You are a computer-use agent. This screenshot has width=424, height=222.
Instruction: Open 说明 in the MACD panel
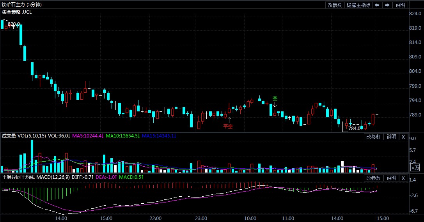(391, 178)
